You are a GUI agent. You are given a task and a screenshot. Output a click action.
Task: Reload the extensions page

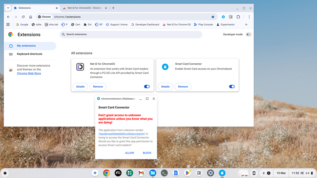click(x=23, y=17)
